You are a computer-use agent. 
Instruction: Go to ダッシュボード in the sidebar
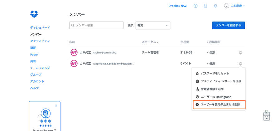click(x=40, y=27)
